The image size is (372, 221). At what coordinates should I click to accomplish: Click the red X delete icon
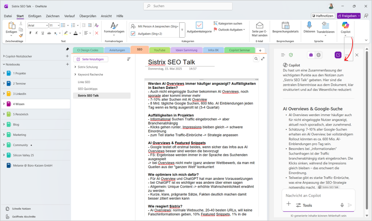97,33
